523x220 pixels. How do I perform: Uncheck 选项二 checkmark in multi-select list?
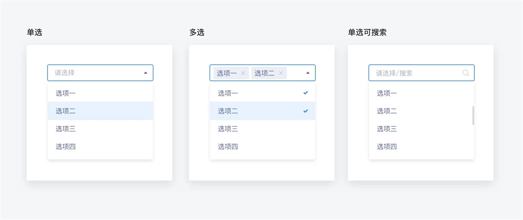pos(306,111)
